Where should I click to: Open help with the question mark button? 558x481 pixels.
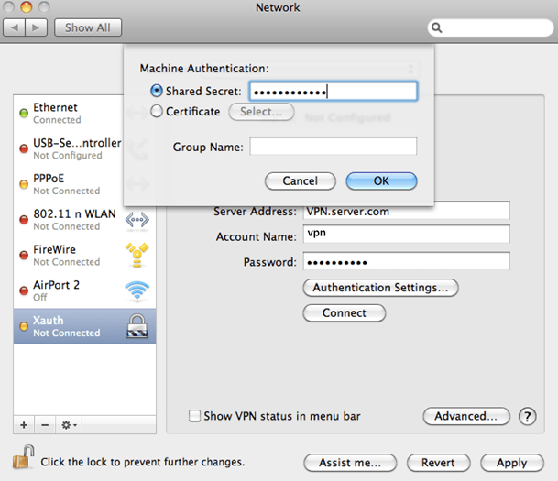(x=528, y=416)
